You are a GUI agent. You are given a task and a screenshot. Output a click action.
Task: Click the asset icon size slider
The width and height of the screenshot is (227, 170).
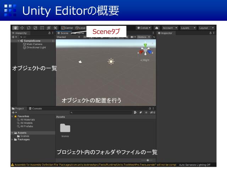tap(147, 160)
